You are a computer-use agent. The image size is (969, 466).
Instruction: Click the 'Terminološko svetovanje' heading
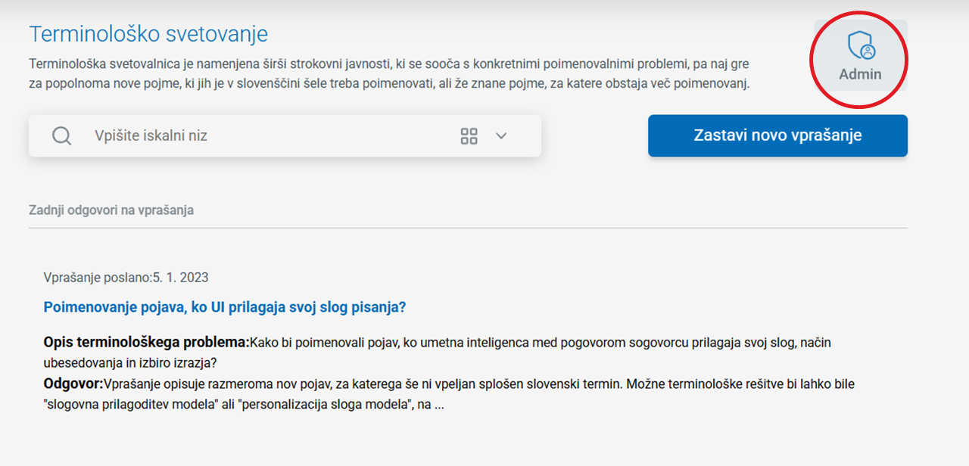148,34
